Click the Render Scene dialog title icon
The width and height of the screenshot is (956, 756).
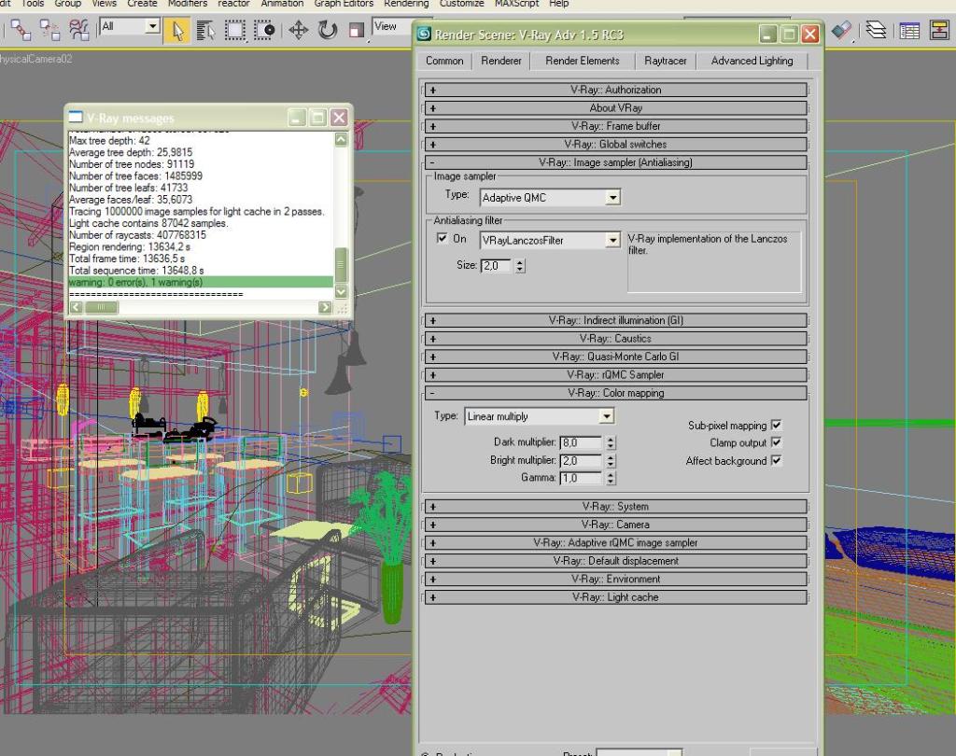tap(424, 35)
